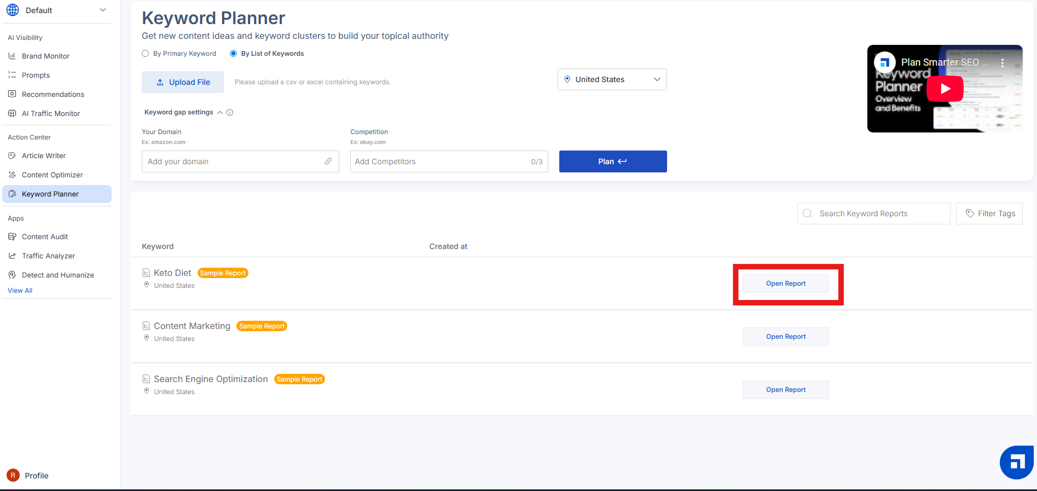Collapse the Keyword gap settings section

[220, 113]
